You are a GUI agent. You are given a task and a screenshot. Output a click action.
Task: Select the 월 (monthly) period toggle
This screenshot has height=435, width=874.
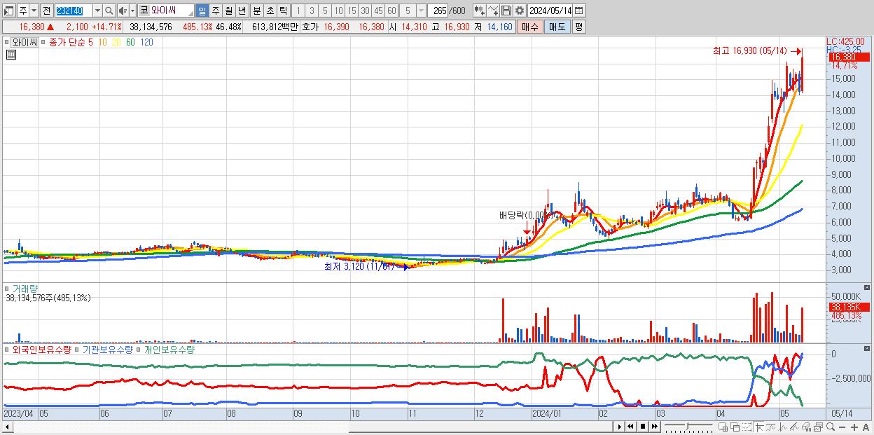pos(228,11)
